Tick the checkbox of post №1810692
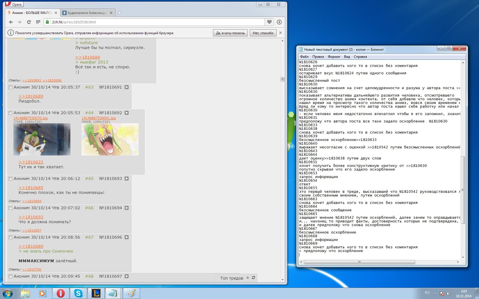 pos(11,113)
